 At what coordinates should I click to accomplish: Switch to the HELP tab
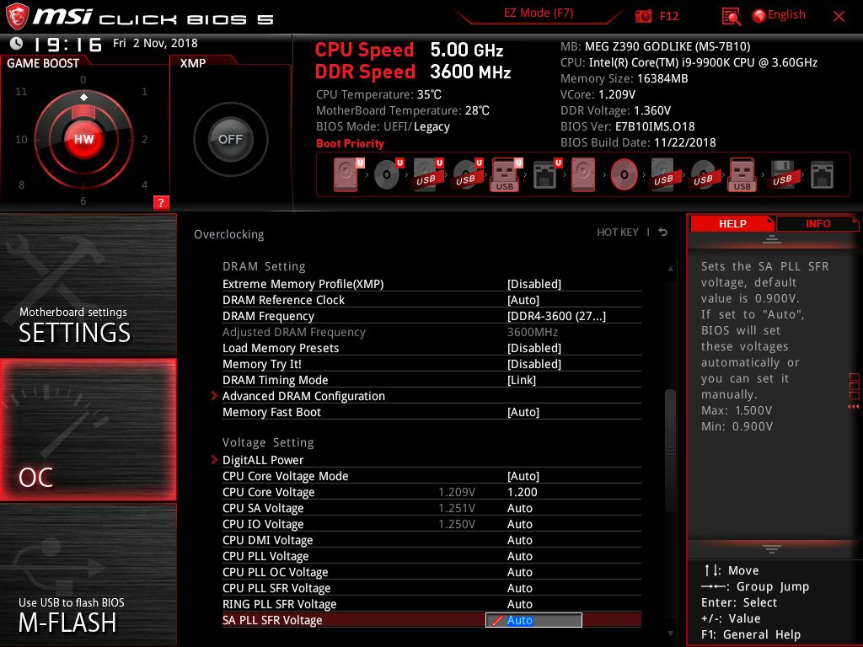click(x=732, y=223)
